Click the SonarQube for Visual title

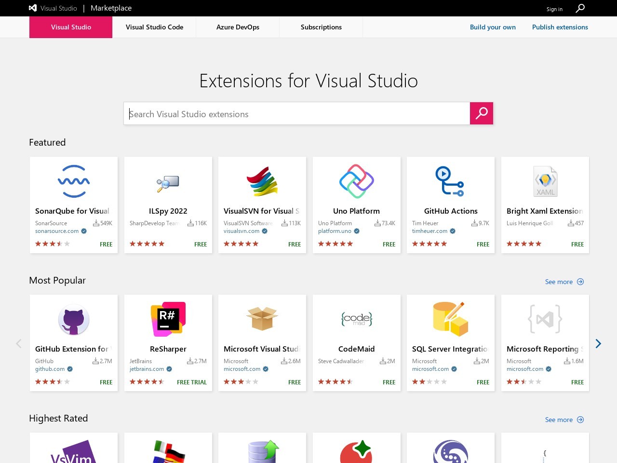(x=72, y=211)
